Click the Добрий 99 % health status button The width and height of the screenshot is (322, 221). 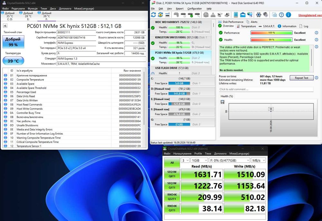[13, 42]
